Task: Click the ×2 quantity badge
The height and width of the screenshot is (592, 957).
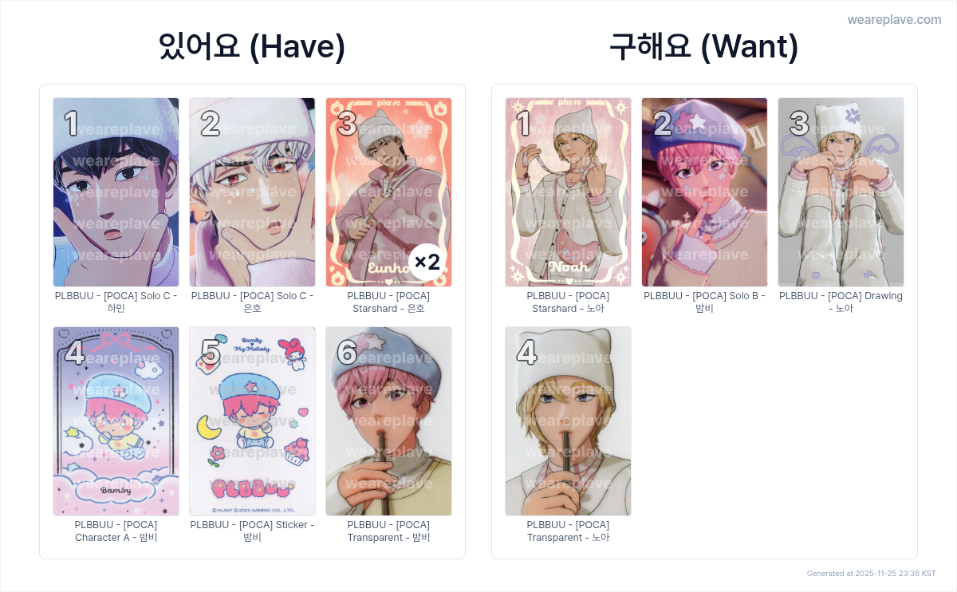Action: pyautogui.click(x=427, y=262)
